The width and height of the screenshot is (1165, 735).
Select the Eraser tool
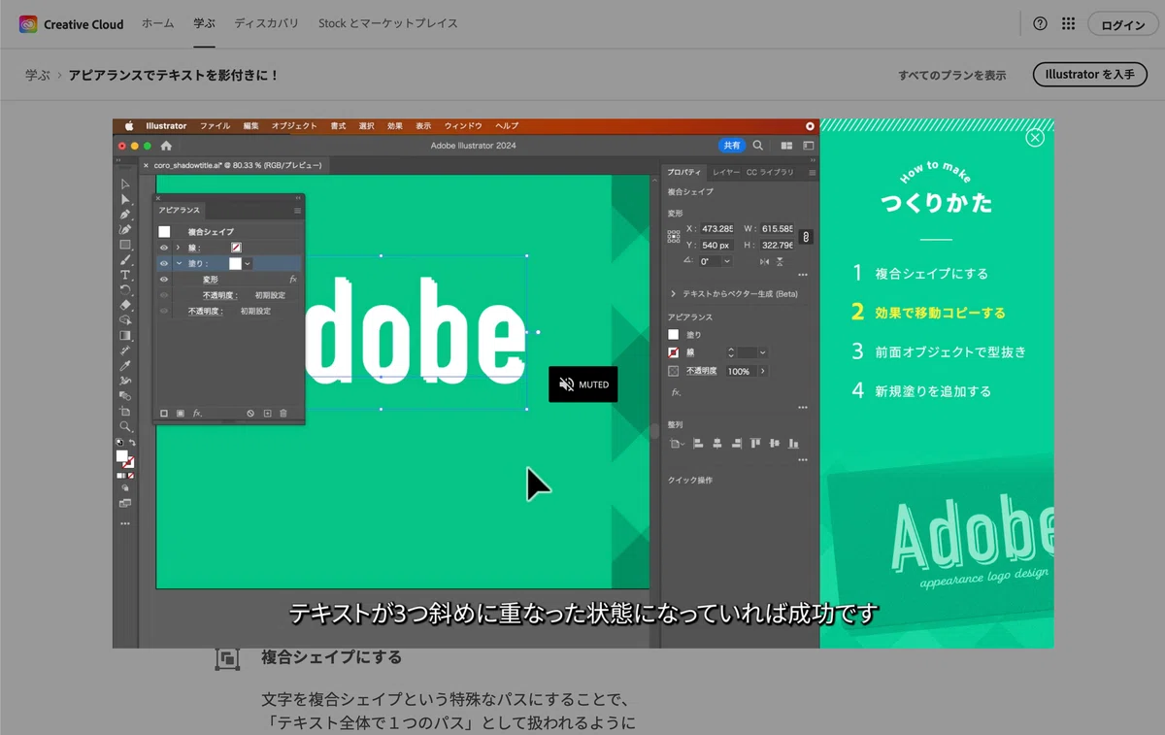(x=125, y=305)
